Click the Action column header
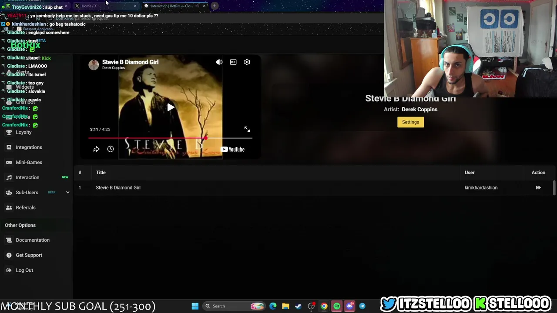This screenshot has height=313, width=557. [538, 173]
